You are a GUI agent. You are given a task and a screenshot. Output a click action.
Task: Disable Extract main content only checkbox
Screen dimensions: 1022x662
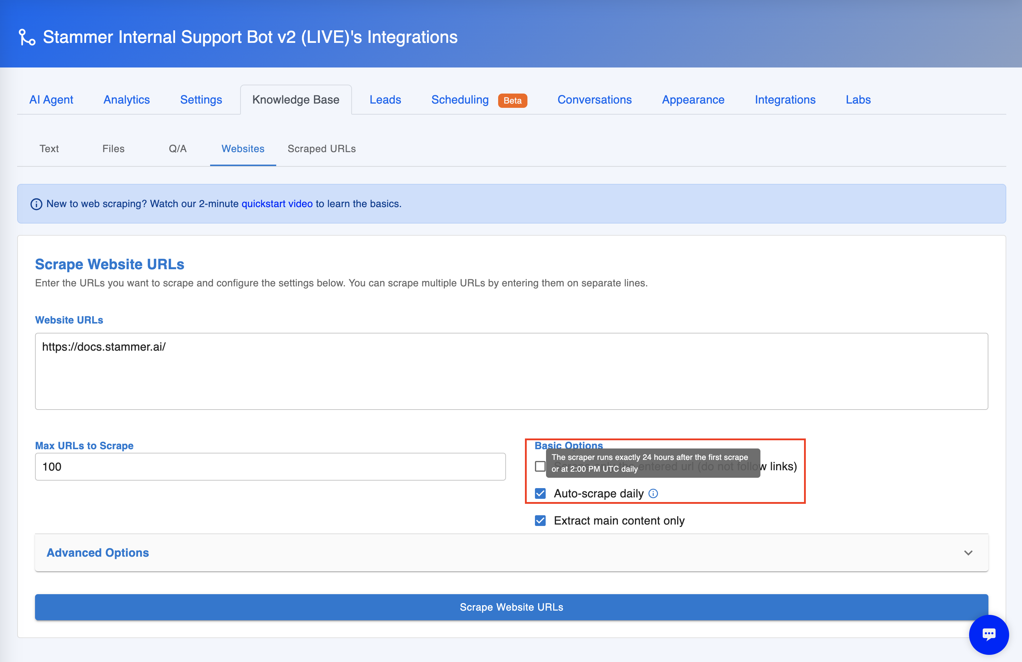tap(540, 520)
